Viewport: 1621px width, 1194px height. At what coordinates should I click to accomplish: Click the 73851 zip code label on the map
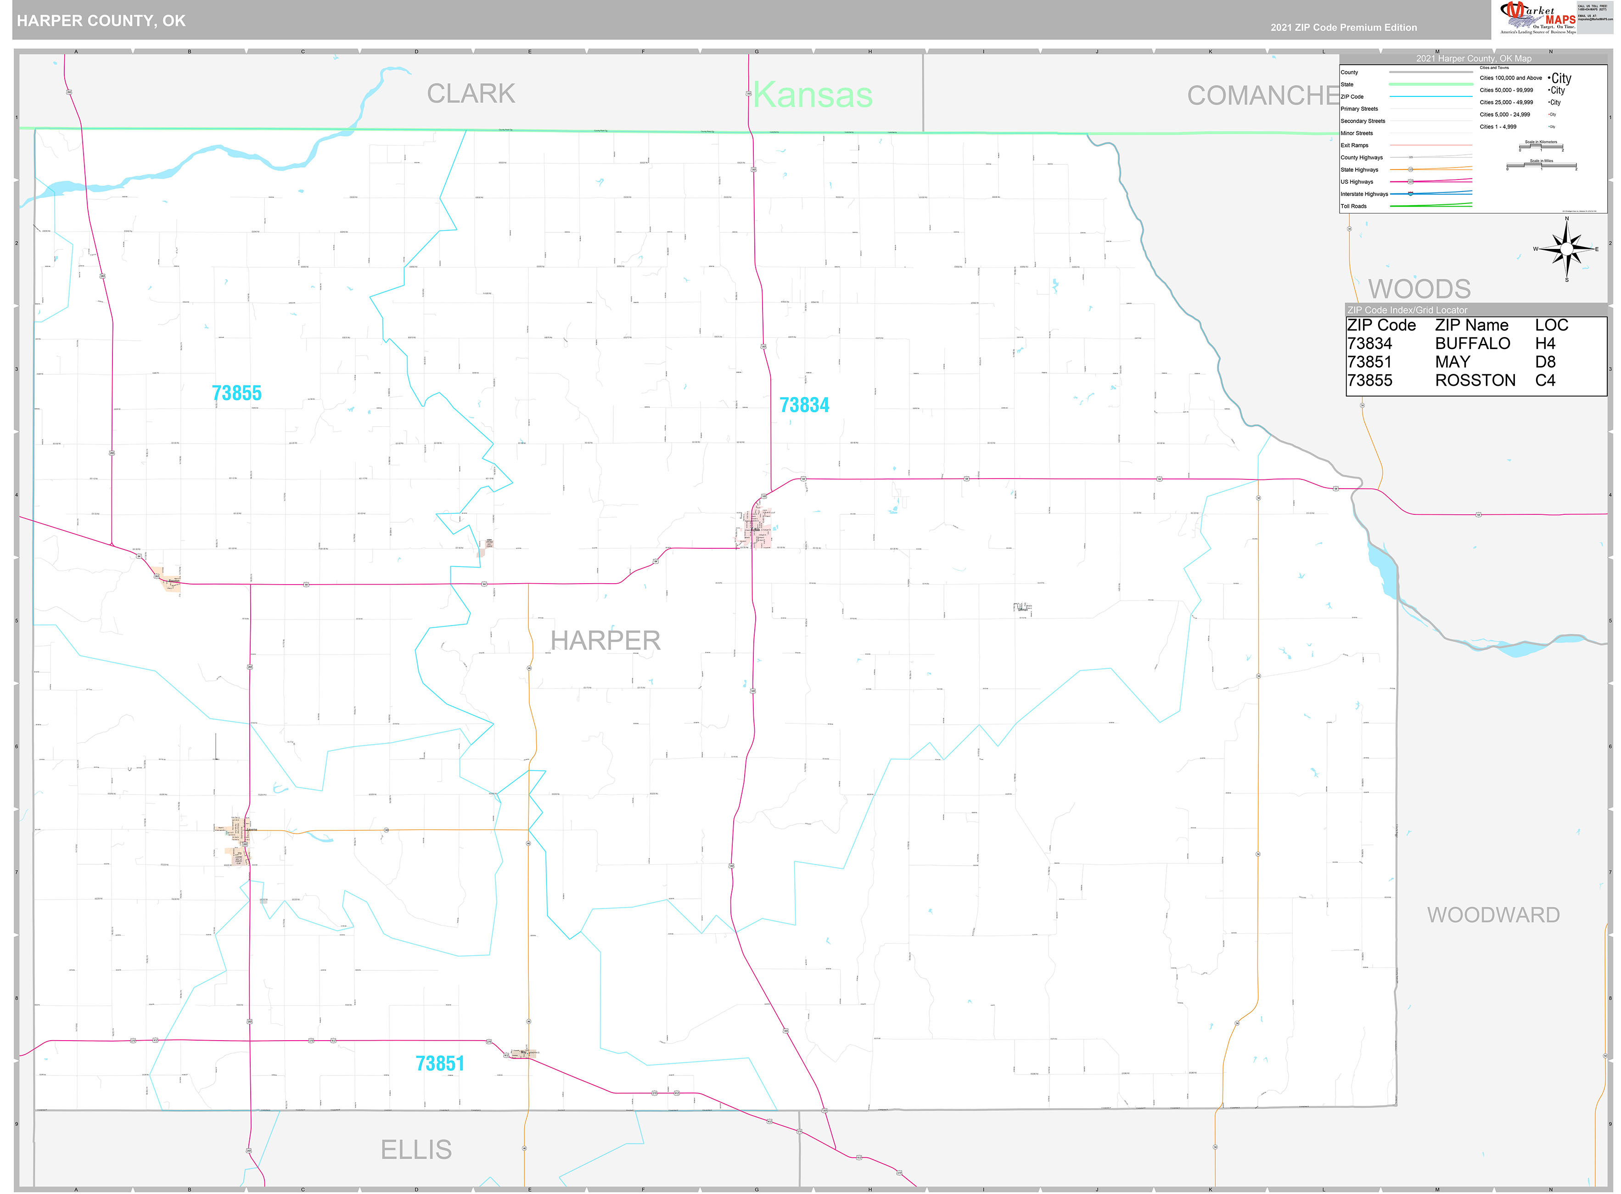[440, 1063]
